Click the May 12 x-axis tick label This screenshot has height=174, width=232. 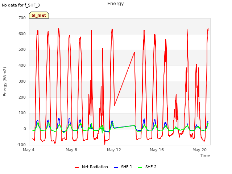pos(114,150)
